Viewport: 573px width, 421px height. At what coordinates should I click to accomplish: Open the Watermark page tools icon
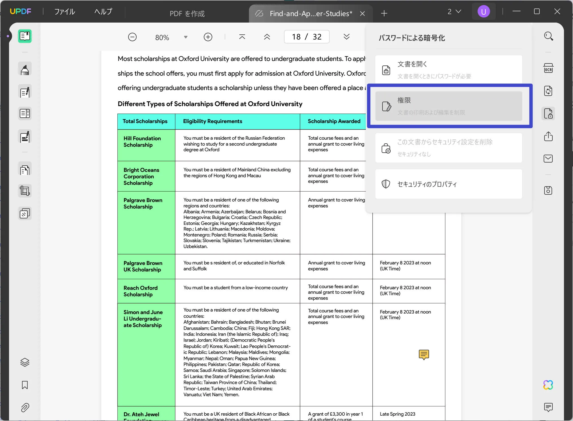click(x=25, y=214)
